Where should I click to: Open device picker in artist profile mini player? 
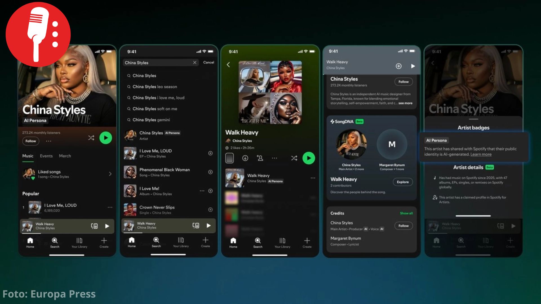[x=94, y=226]
